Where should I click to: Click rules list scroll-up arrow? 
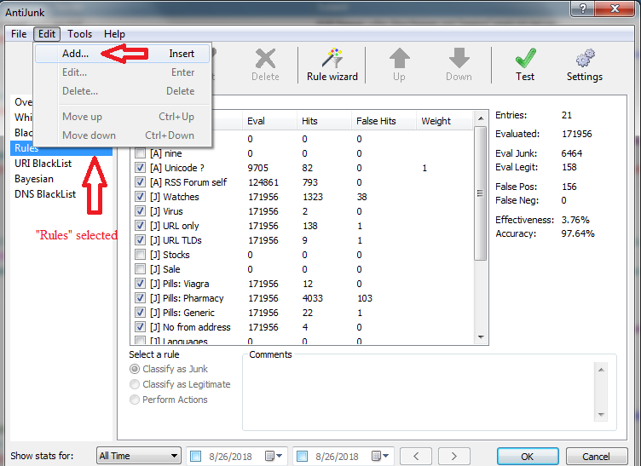pos(481,118)
